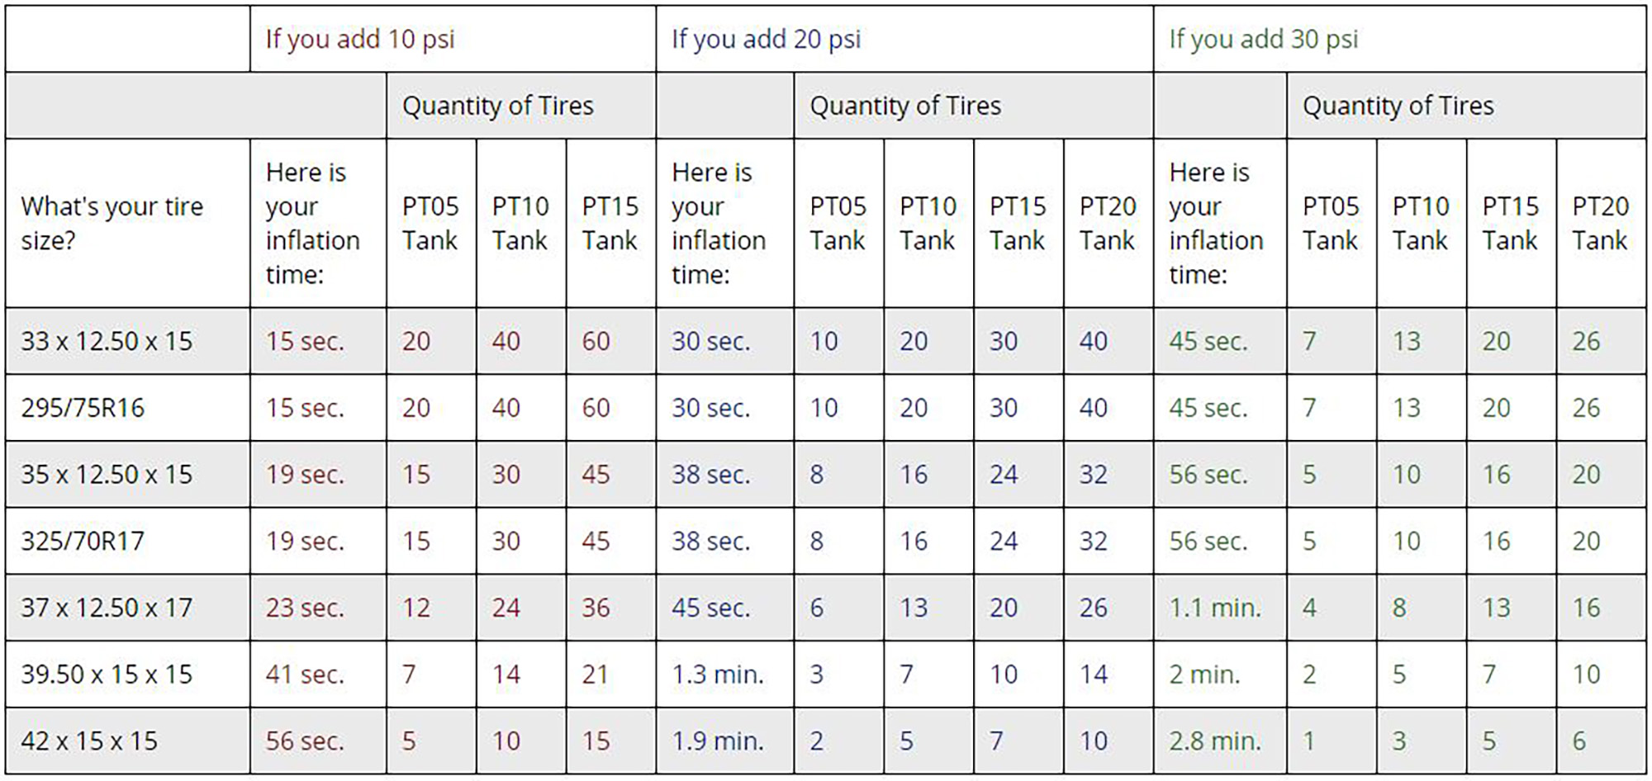Select the 1.9 min. inflation time cell
This screenshot has width=1652, height=781.
[x=724, y=741]
